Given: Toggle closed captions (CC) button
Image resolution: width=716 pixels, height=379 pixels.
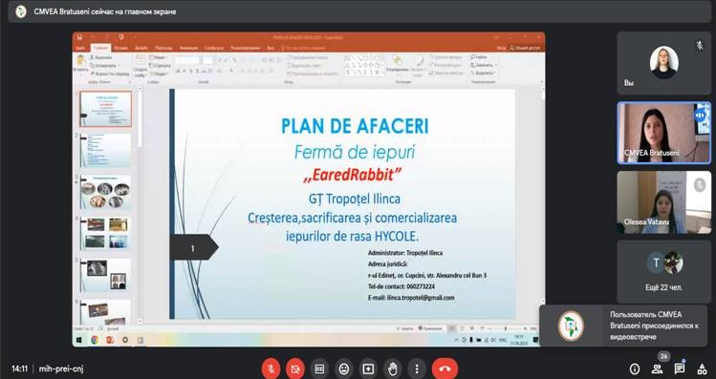Looking at the screenshot, I should [x=319, y=368].
